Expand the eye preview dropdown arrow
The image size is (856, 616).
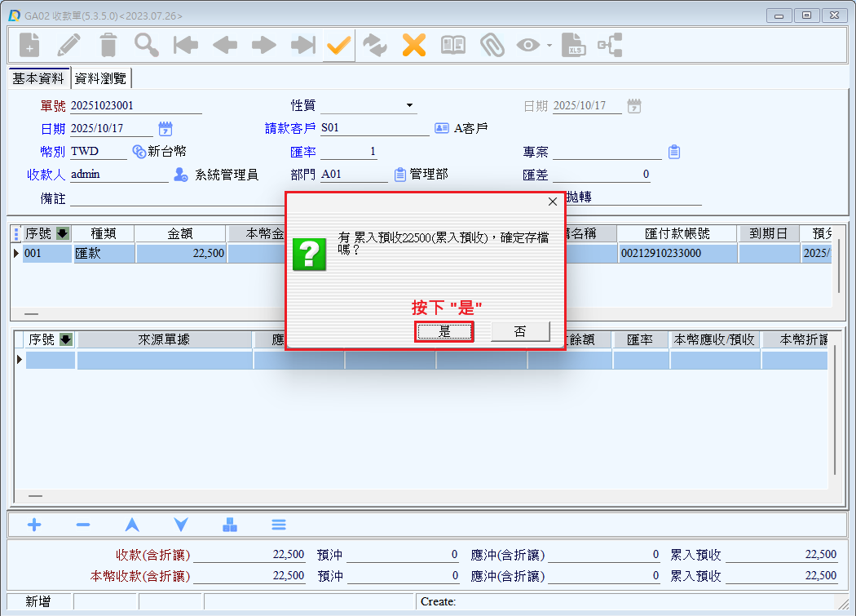[x=549, y=46]
